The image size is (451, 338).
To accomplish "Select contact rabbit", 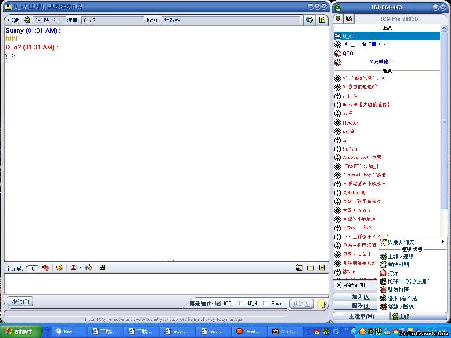I will (387, 132).
